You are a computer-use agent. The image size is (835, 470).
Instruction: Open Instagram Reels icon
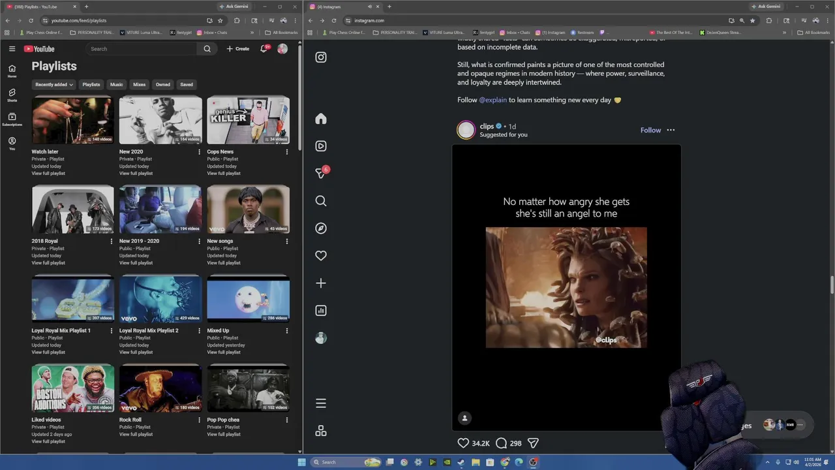[x=321, y=146]
